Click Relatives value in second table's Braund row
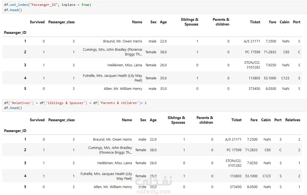Screen dimensions: 307x195 tap(299, 140)
